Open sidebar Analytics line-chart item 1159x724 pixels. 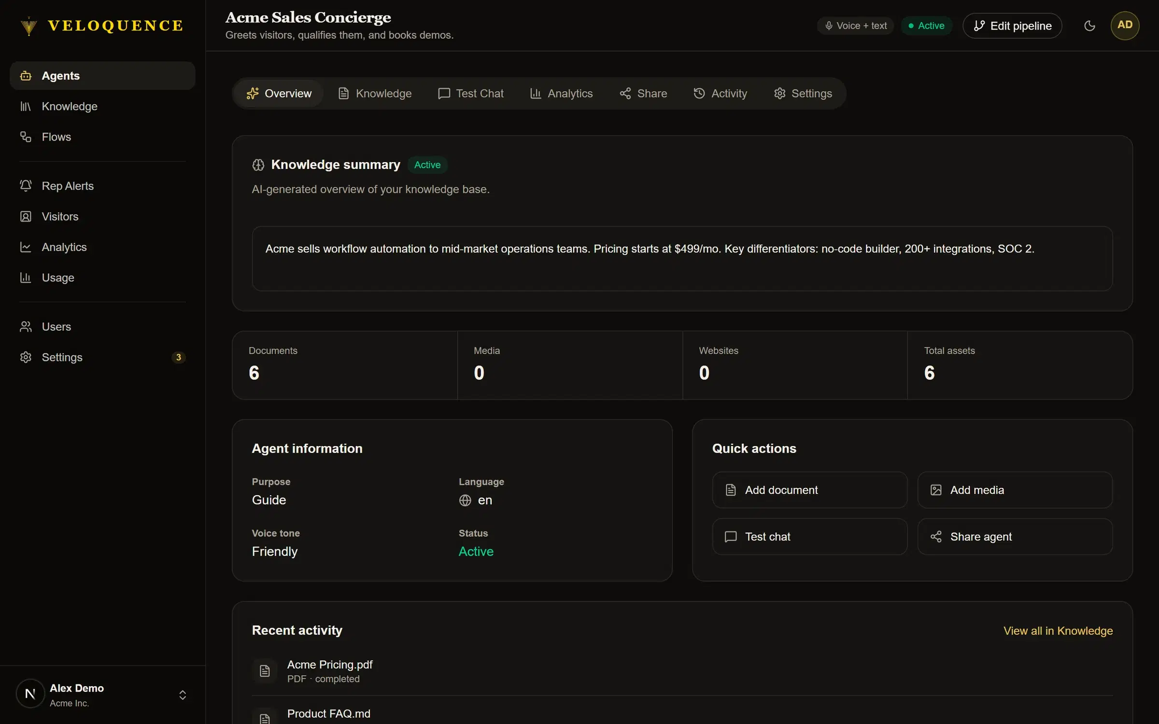[x=102, y=247]
